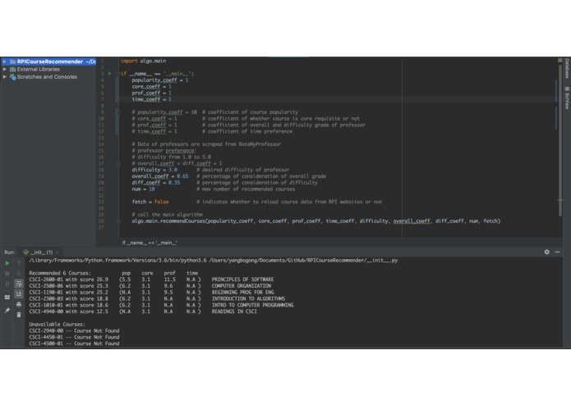This screenshot has width=571, height=405.
Task: Pause output in the Run panel
Action: click(7, 284)
